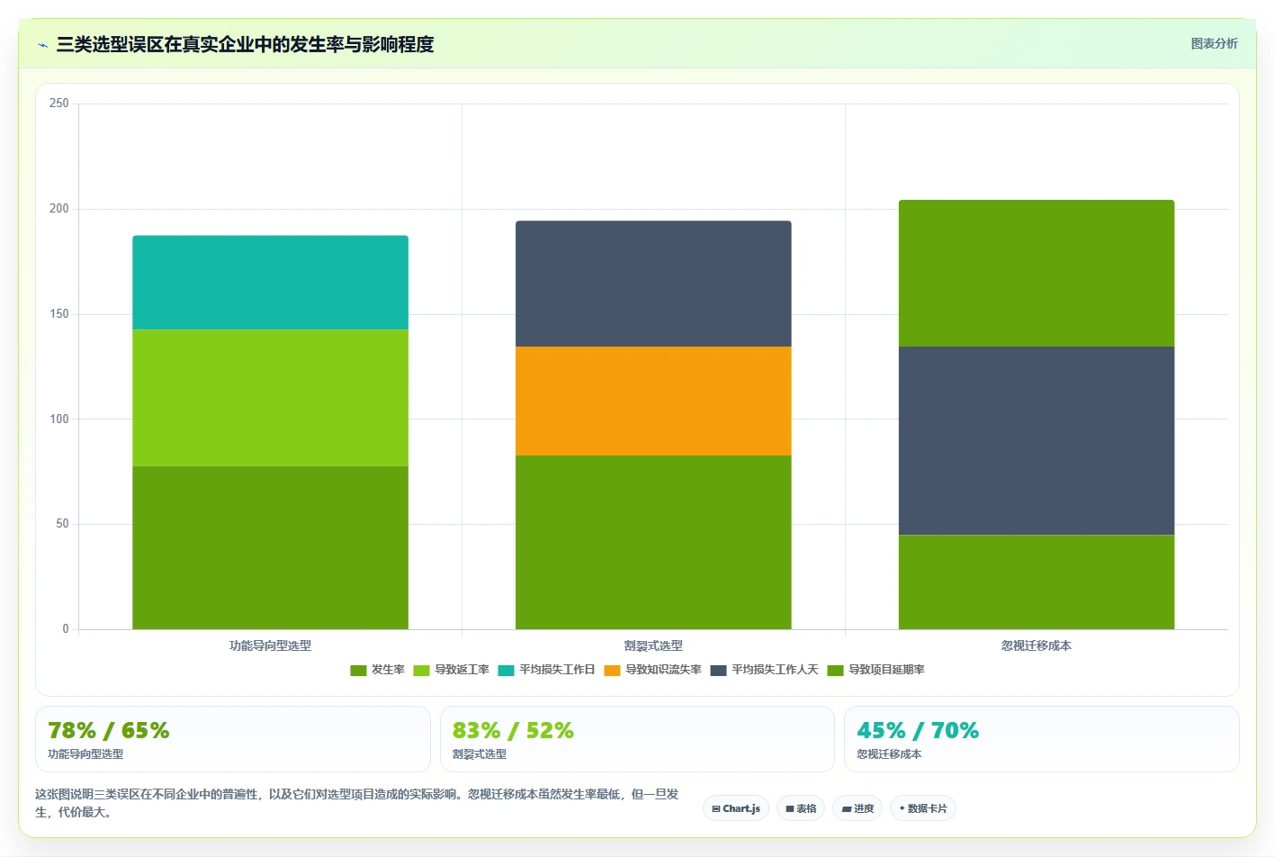Click the lightning icon beside the chart title

pyautogui.click(x=42, y=45)
